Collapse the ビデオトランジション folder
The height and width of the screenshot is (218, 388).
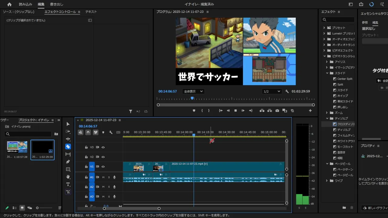[324, 56]
